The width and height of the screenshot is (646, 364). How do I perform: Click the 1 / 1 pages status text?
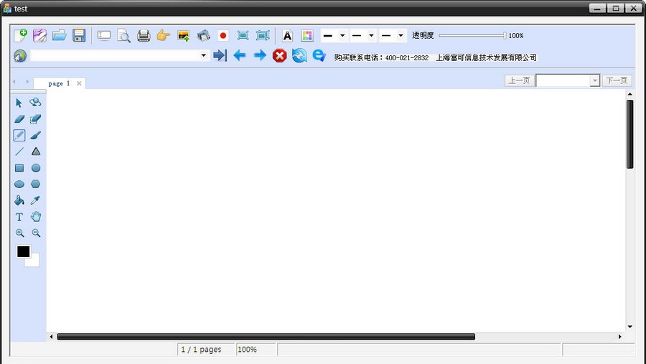coord(202,350)
